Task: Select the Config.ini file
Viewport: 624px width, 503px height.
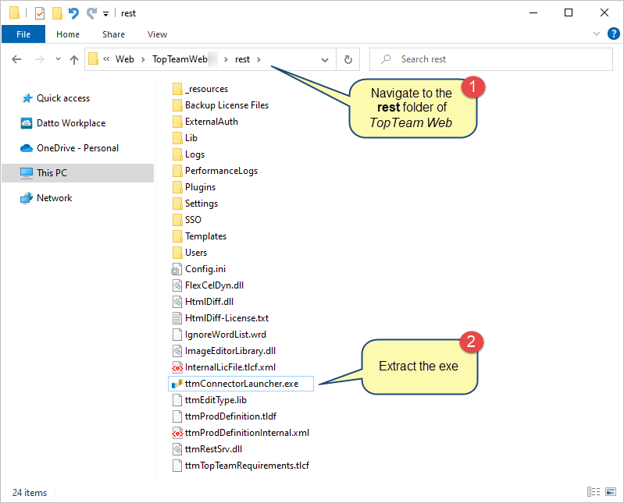Action: coord(199,269)
